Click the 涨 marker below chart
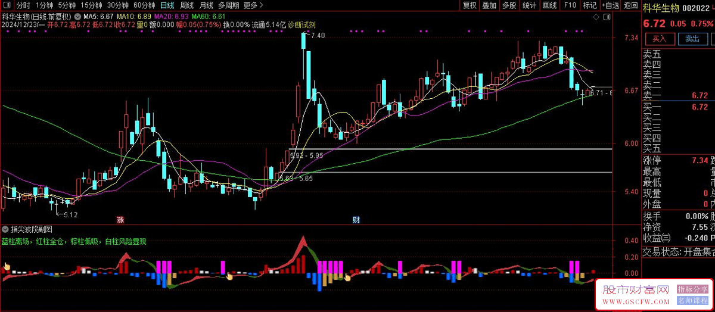715x312 pixels. [x=120, y=220]
